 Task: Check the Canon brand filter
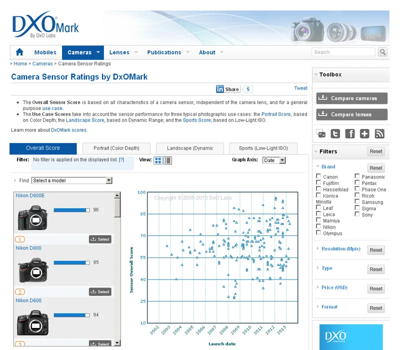pos(318,176)
